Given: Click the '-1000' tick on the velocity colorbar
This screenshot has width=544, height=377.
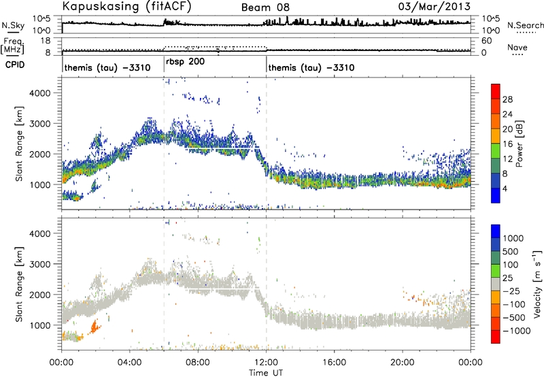Looking at the screenshot, I should coord(517,331).
